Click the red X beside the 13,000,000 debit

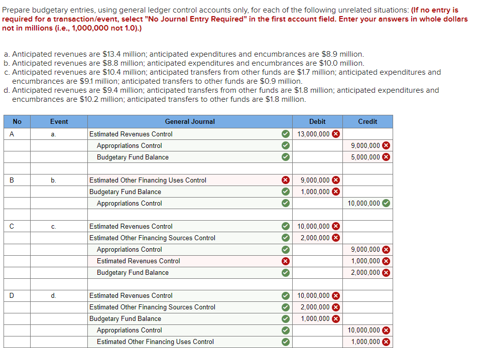click(x=336, y=134)
